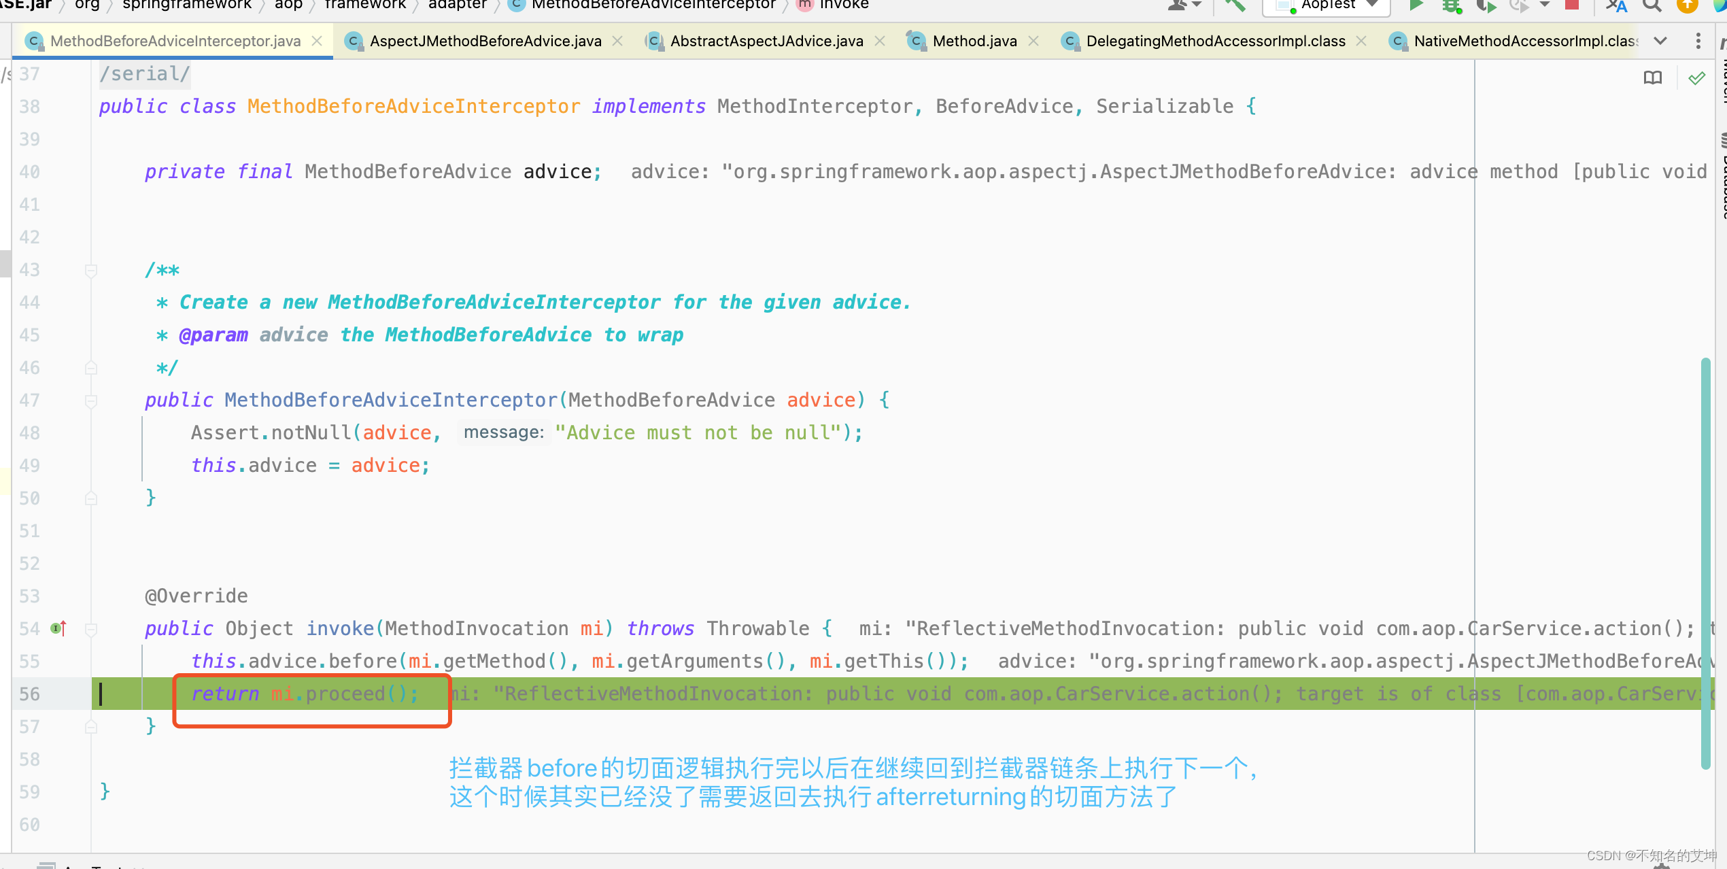Viewport: 1727px width, 869px height.
Task: Click 'Serializable' in class declaration
Action: coord(1165,106)
